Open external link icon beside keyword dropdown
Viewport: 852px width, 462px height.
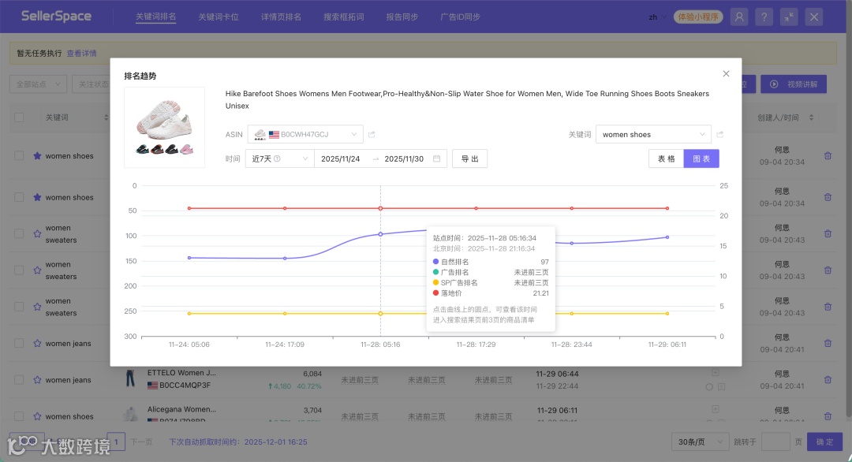[x=720, y=134]
